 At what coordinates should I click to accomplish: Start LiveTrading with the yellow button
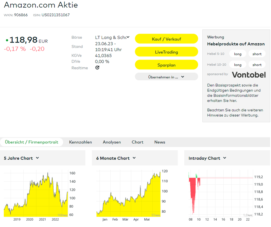click(166, 52)
